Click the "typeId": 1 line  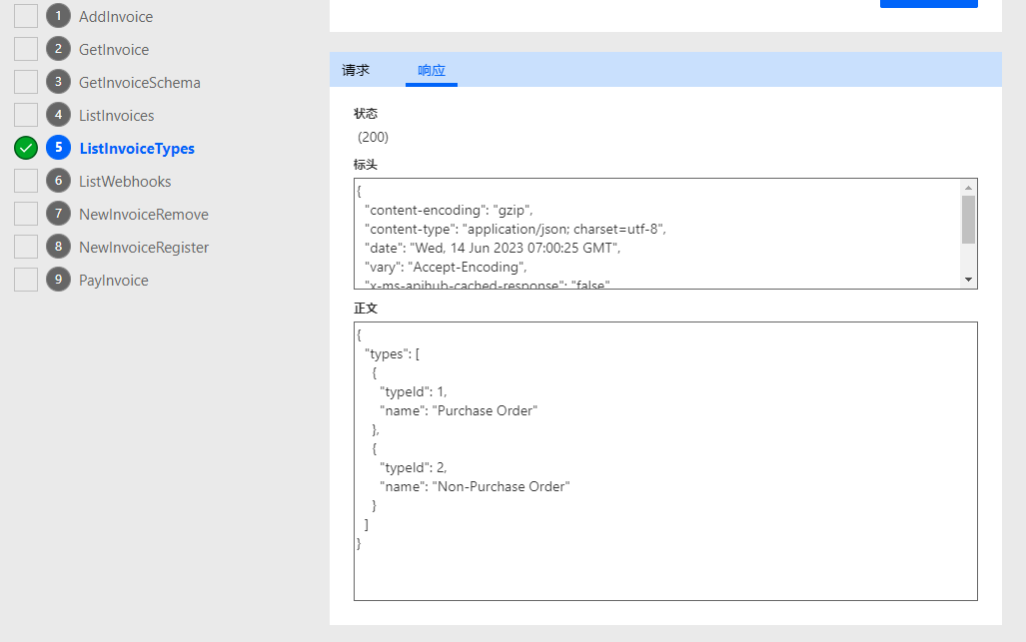[413, 391]
